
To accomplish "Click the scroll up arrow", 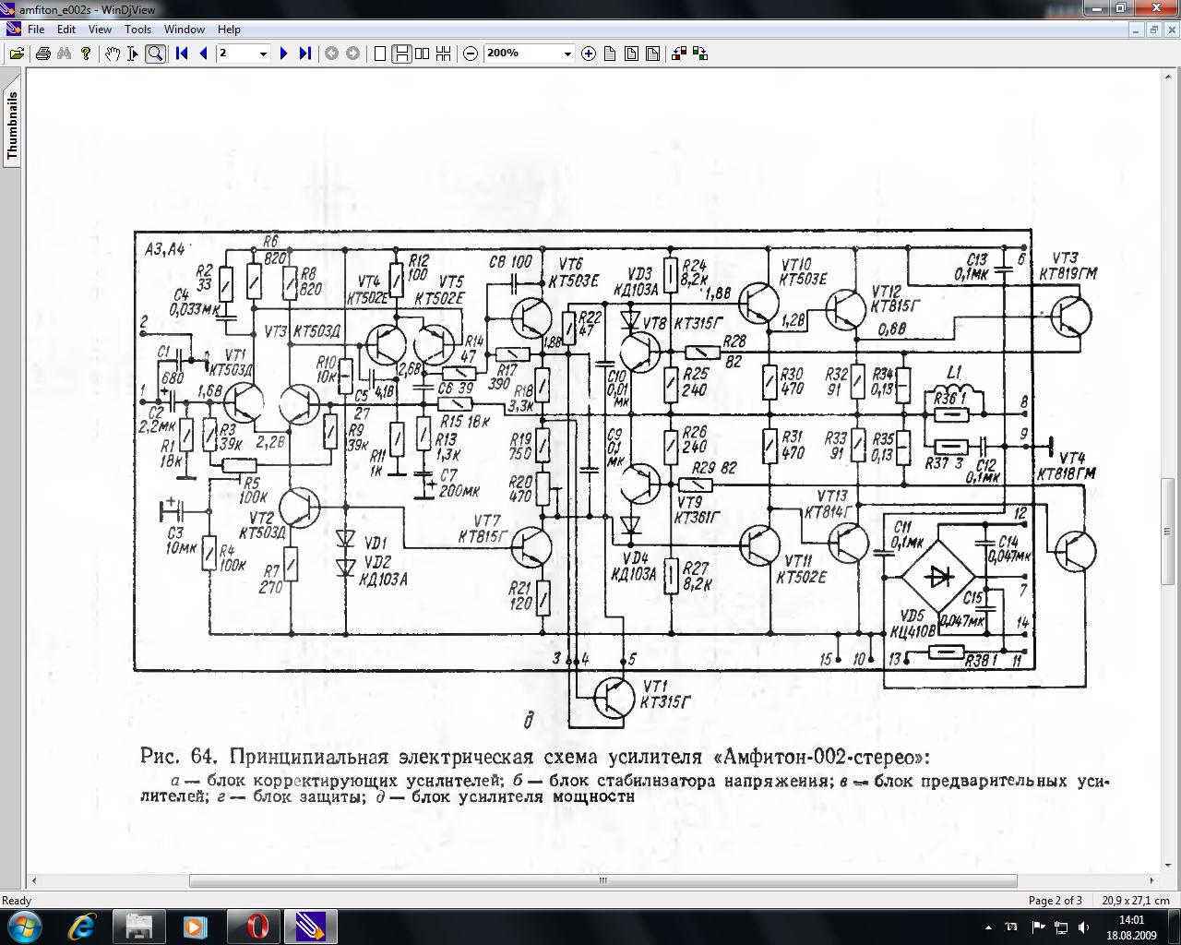I will click(1169, 78).
